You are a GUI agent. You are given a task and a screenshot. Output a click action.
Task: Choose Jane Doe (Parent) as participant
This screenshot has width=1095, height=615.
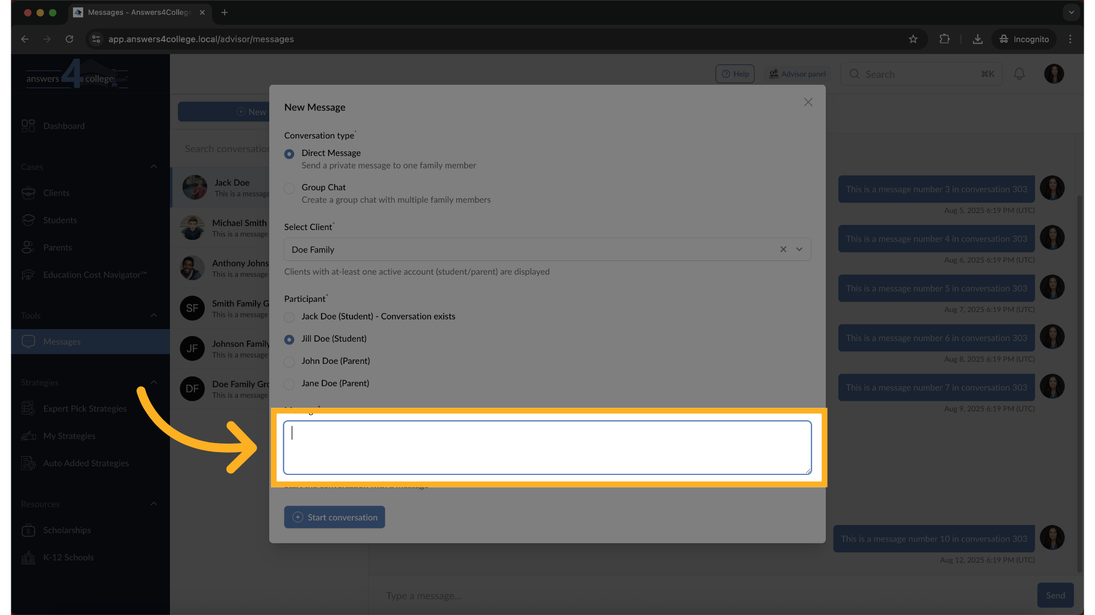coord(290,384)
